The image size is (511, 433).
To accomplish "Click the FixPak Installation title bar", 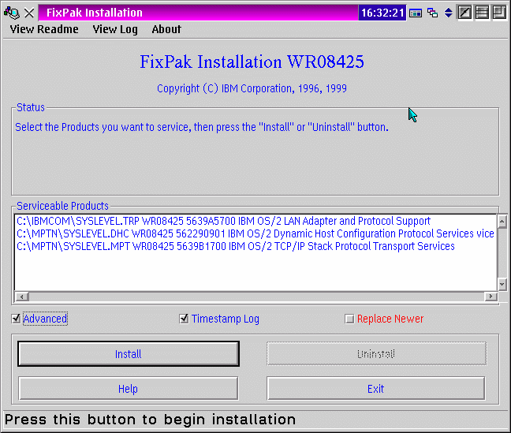I will (x=198, y=13).
